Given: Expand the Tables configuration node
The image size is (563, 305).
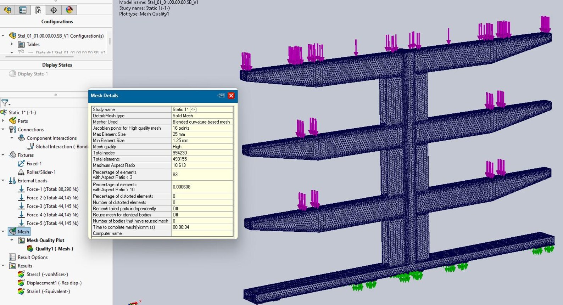Looking at the screenshot, I should click(12, 44).
